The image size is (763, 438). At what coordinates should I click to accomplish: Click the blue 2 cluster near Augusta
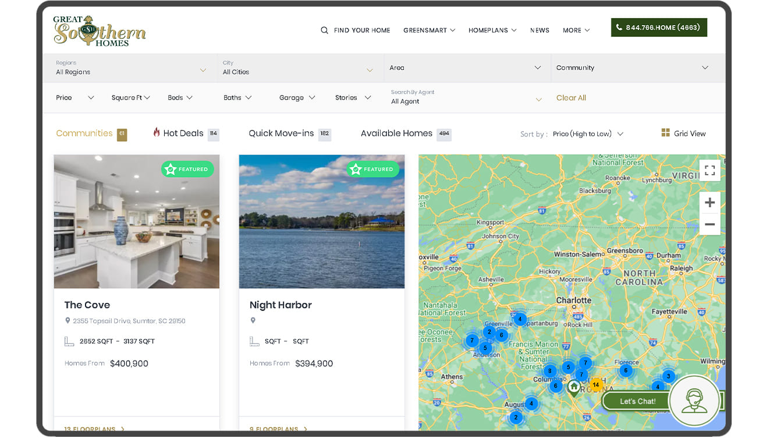[516, 417]
